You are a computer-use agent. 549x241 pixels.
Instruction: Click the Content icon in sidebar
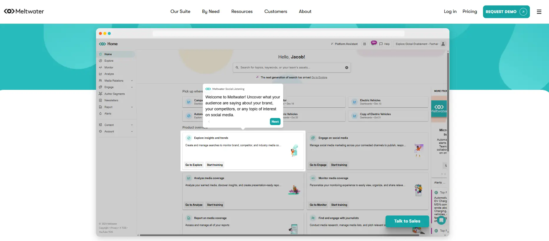tap(100, 125)
